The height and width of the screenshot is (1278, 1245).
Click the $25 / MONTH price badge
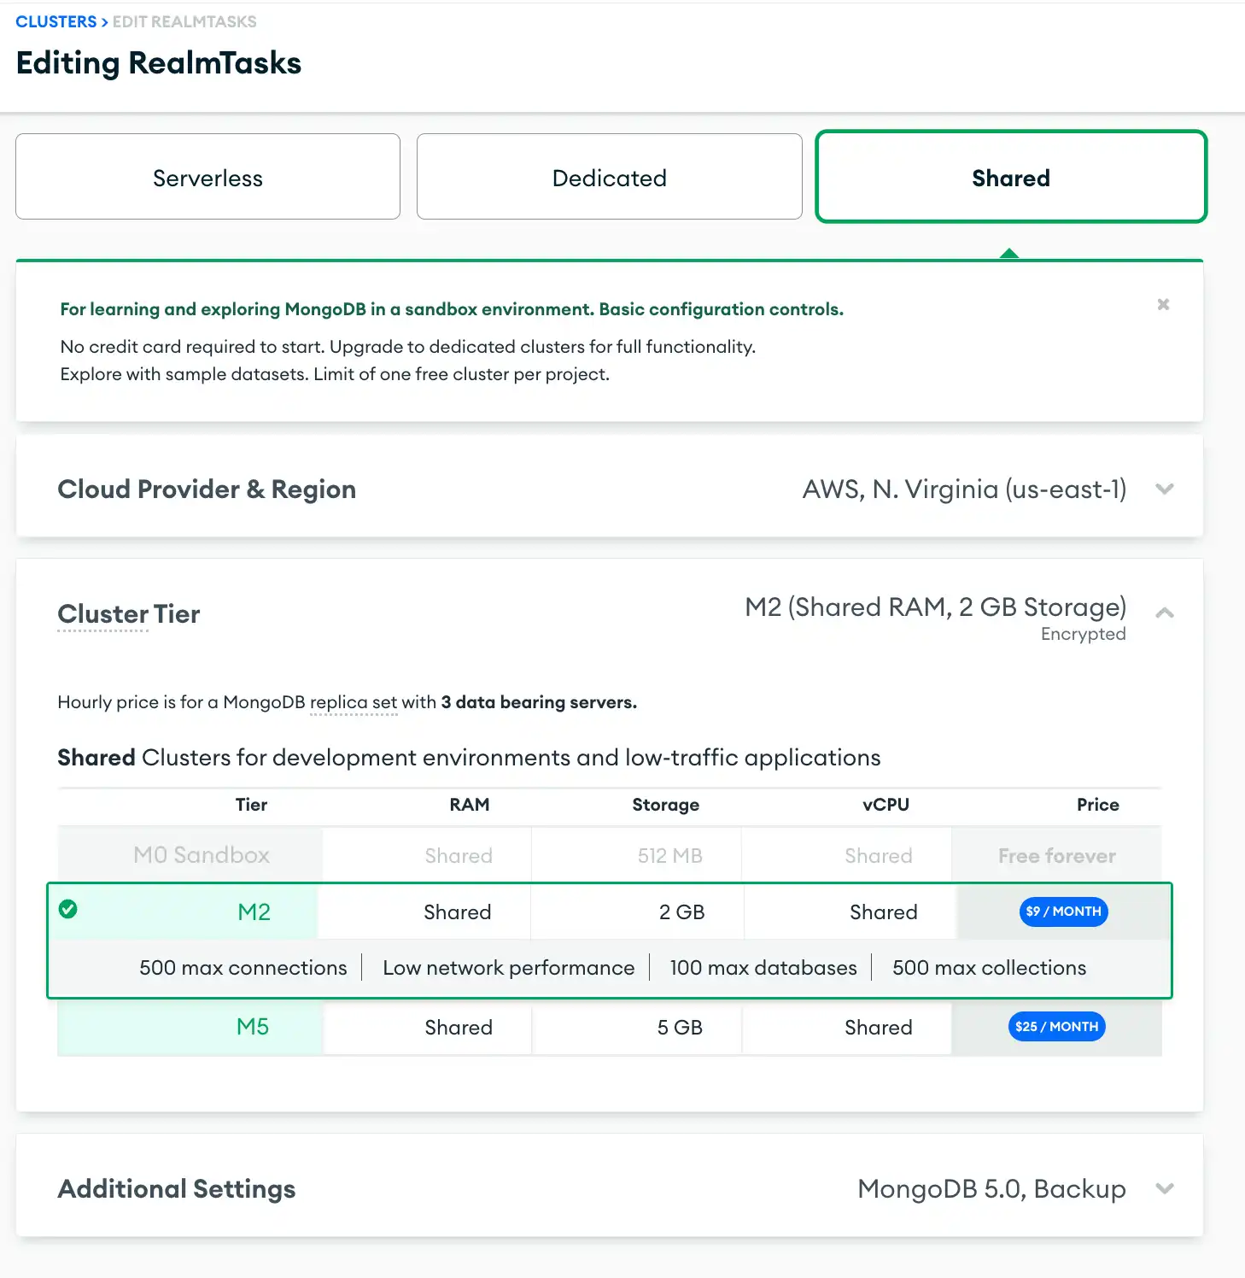[x=1056, y=1026]
